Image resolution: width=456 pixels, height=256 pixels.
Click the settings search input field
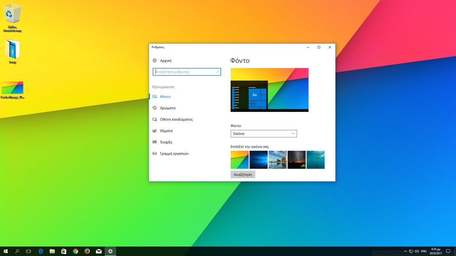pos(186,72)
